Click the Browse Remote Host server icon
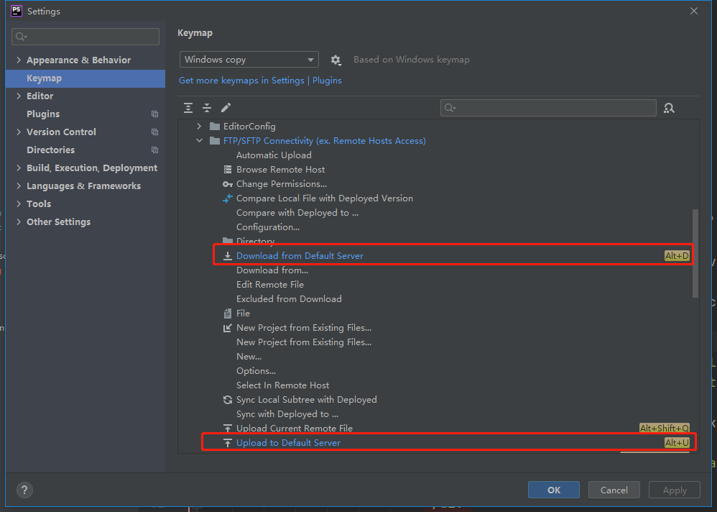This screenshot has height=512, width=717. 227,169
